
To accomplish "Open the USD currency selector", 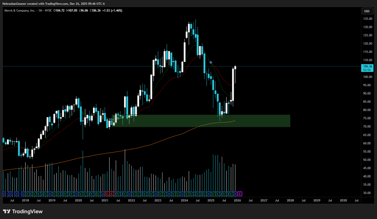I will (367, 11).
